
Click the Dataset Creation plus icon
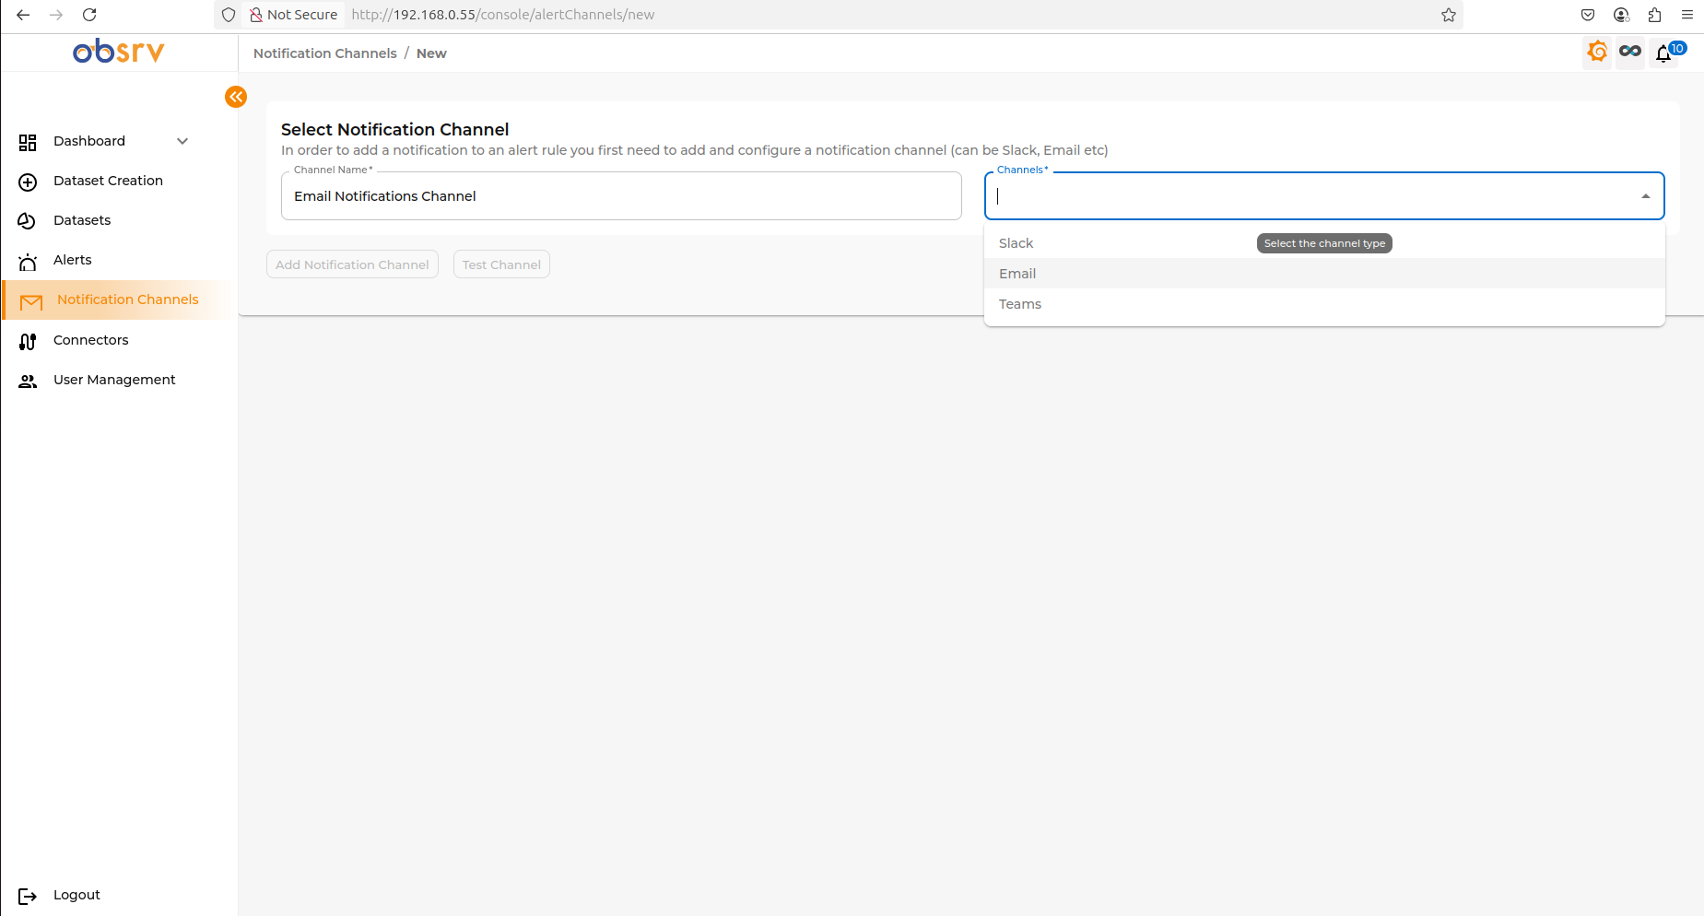coord(28,182)
